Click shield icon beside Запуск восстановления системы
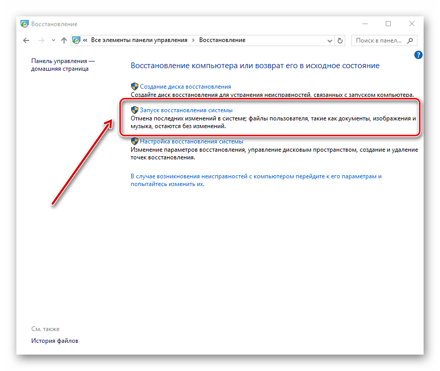The width and height of the screenshot is (440, 371). (x=135, y=110)
